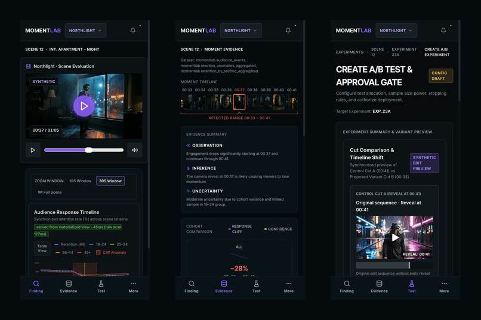Select the 10S Window zoom option

[80, 181]
